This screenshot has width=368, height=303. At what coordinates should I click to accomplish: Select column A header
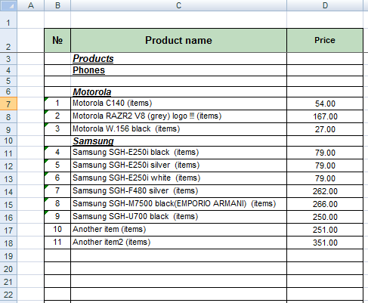pyautogui.click(x=31, y=5)
